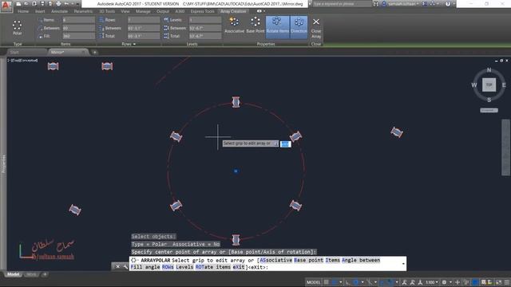Open the AutoCAD application menu button
Screen dimensions: 511x287
point(6,6)
